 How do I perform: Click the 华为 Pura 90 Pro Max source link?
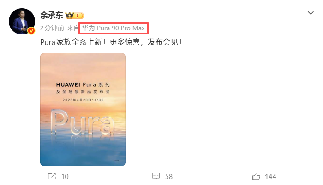click(114, 28)
